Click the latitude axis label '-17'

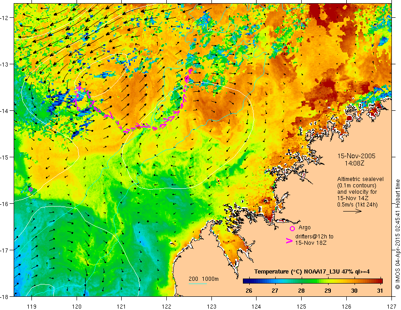(x=5, y=250)
